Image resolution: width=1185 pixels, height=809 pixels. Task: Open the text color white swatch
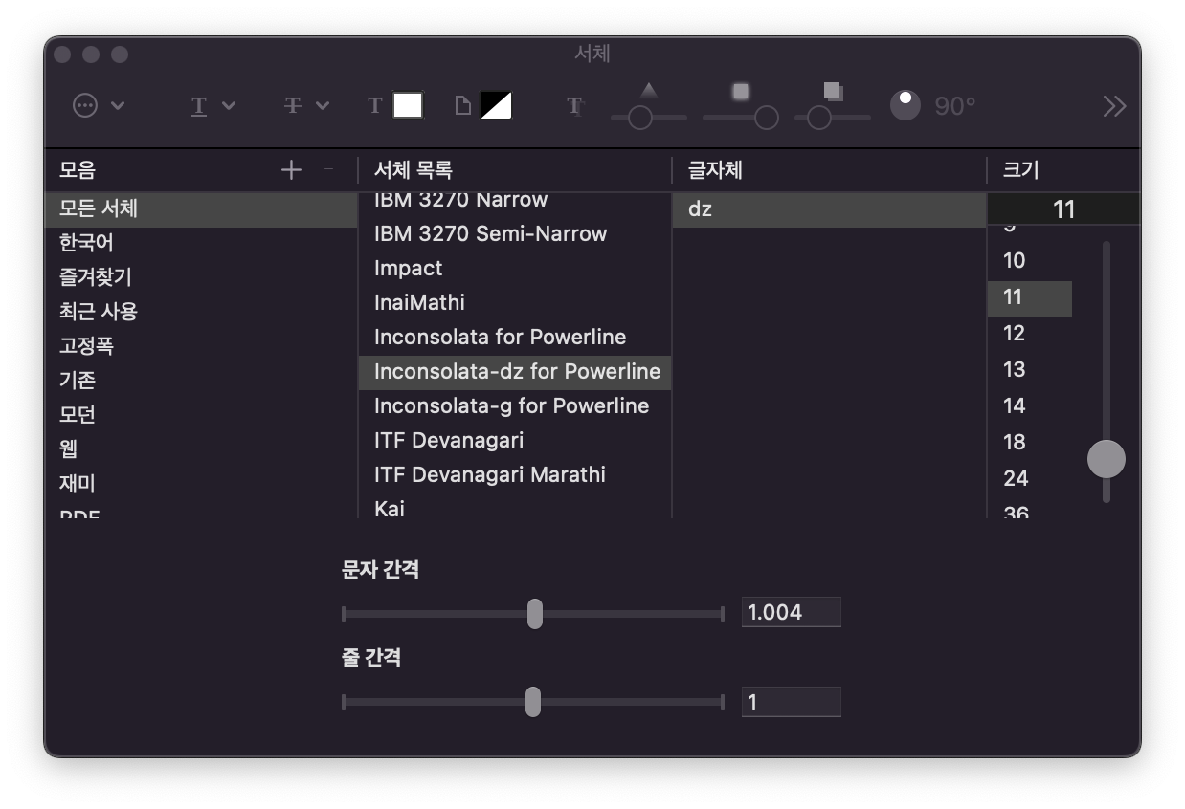[408, 105]
